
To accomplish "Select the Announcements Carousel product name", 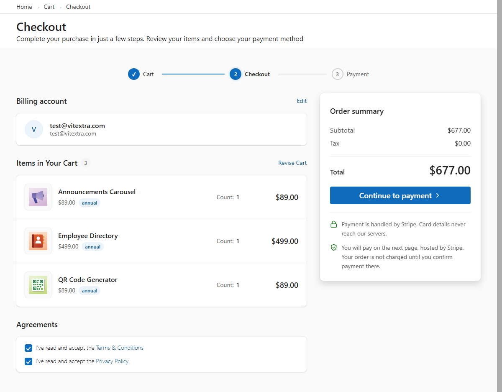I will coord(97,192).
